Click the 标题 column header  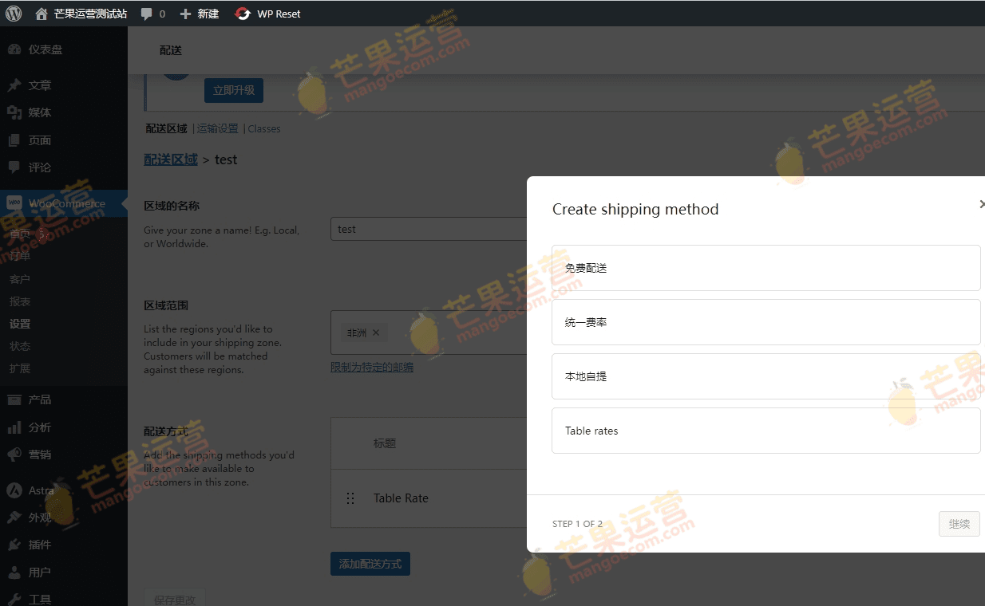[x=385, y=443]
